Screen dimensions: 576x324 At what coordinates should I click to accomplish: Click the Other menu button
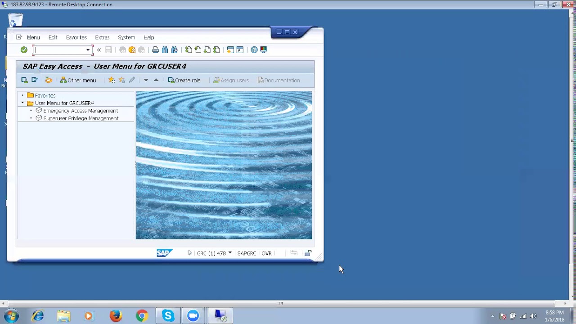pos(78,80)
